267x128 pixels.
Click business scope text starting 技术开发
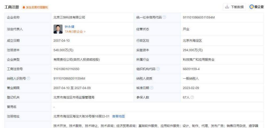156,126
